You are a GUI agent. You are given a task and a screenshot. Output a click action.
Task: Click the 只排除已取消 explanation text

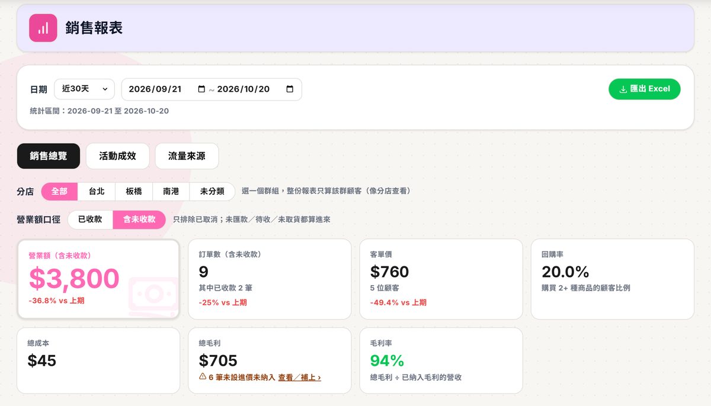252,220
